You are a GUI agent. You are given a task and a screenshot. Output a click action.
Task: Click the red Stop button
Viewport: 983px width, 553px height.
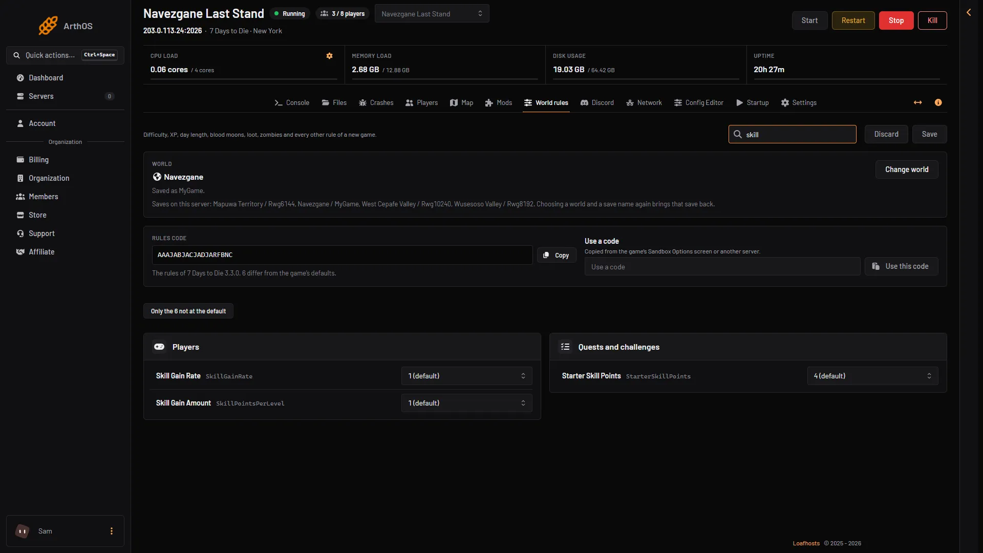(x=896, y=20)
